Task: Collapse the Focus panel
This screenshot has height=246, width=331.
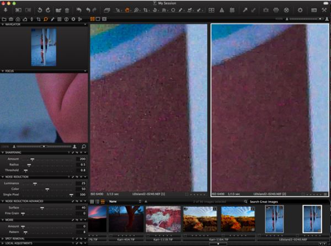Action: 3,71
